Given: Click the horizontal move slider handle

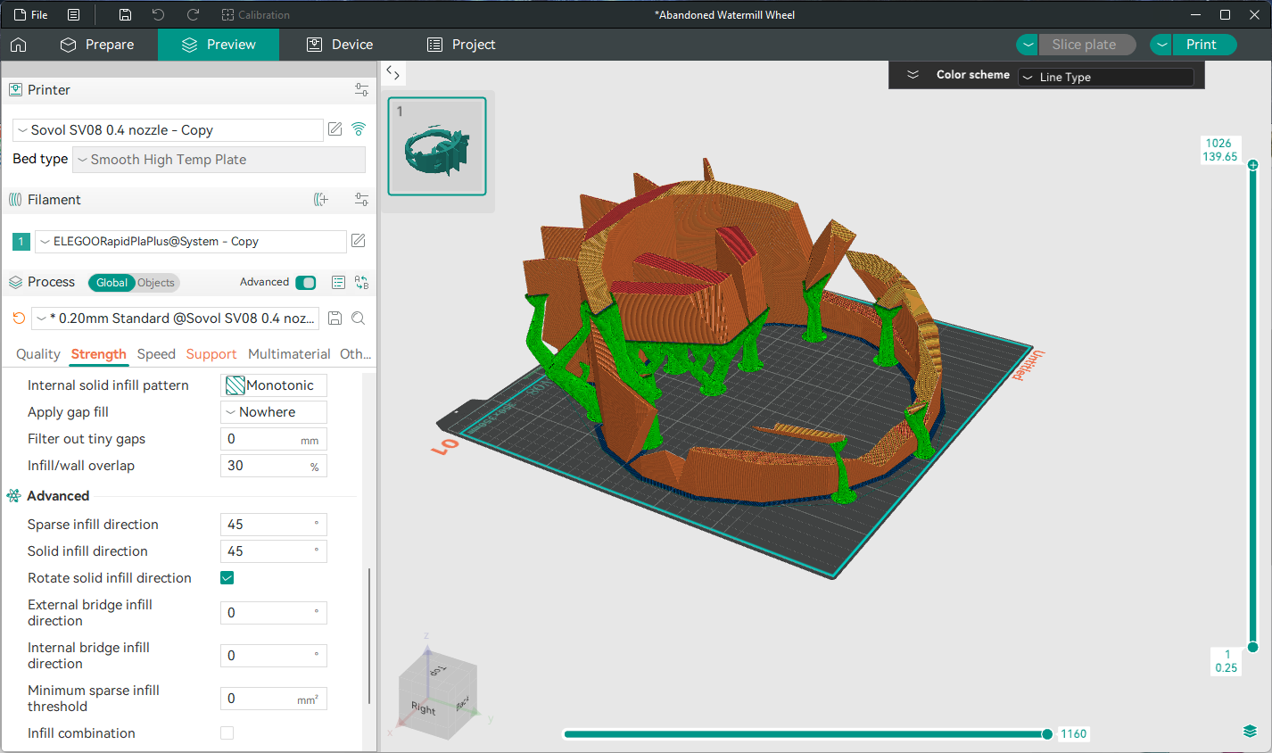Looking at the screenshot, I should [x=1047, y=734].
